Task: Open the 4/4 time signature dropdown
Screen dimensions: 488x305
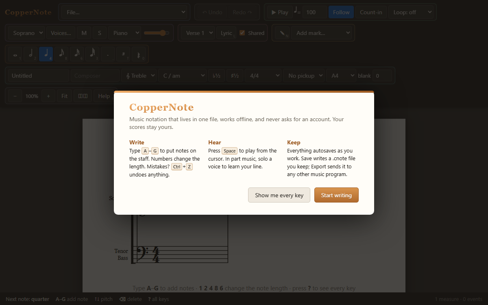Action: click(264, 76)
